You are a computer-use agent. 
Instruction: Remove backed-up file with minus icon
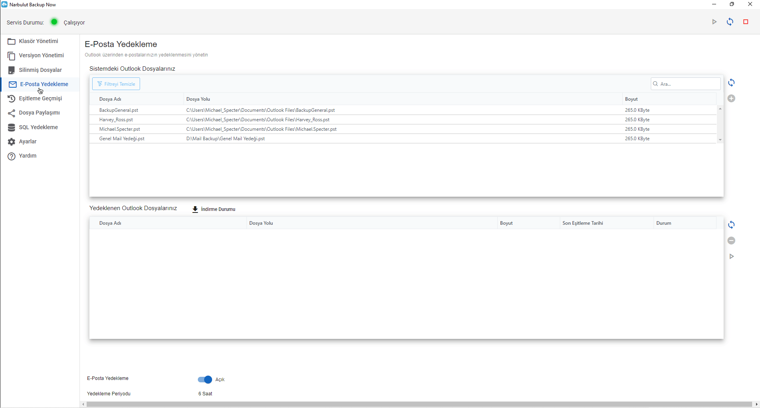point(731,241)
